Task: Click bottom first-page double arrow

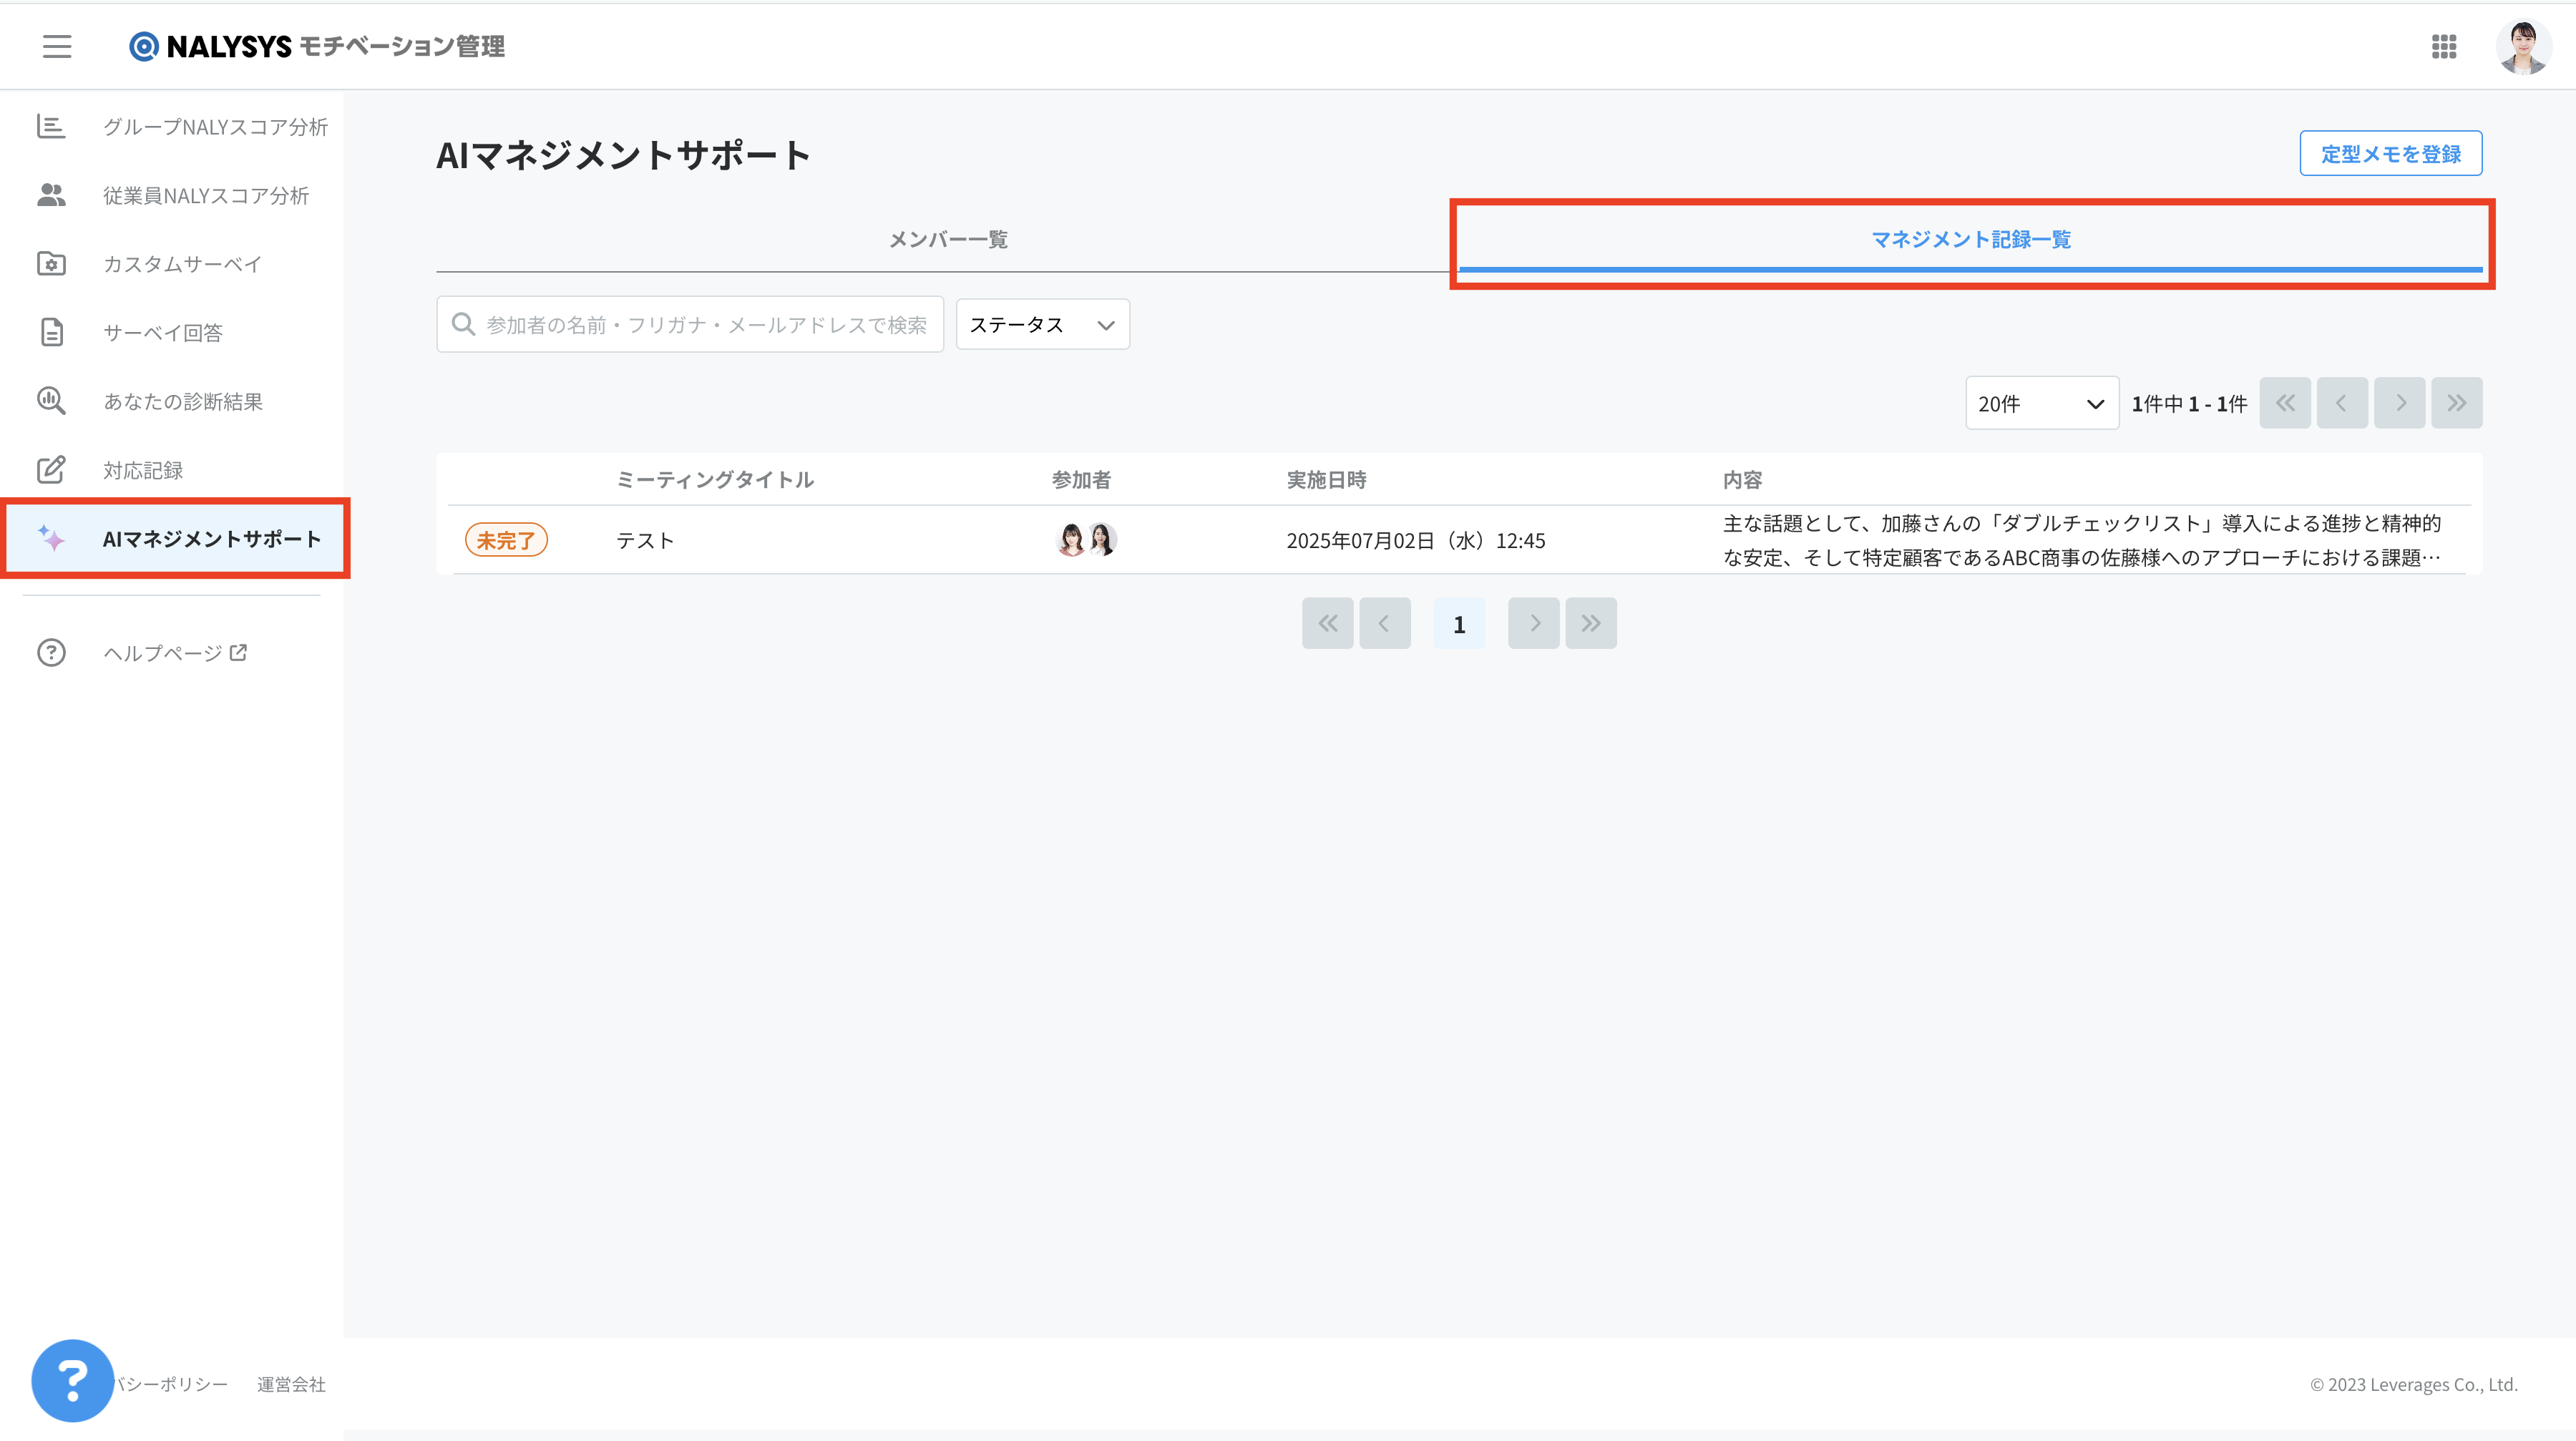Action: (1327, 623)
